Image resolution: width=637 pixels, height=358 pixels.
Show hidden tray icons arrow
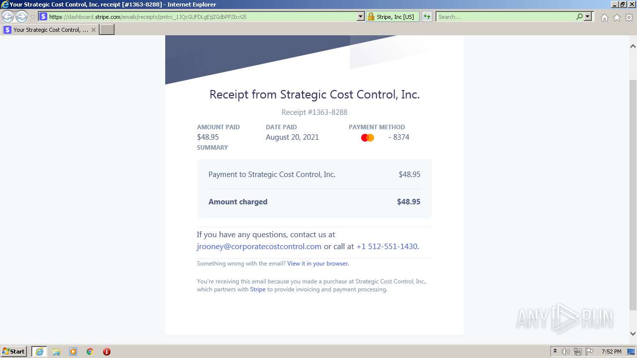pos(555,352)
